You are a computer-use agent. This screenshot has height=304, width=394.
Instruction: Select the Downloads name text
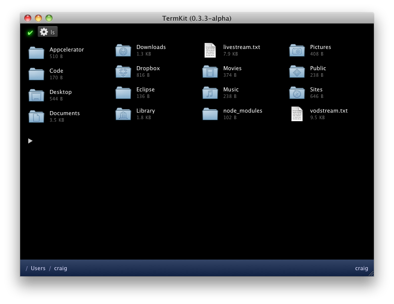coord(151,47)
